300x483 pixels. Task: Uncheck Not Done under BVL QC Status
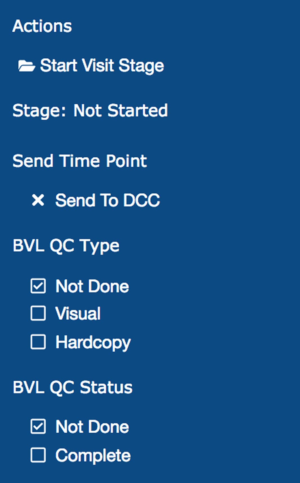pyautogui.click(x=38, y=426)
